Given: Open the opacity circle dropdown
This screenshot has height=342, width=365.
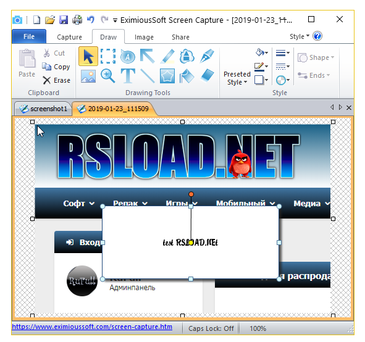Looking at the screenshot, I should (283, 80).
